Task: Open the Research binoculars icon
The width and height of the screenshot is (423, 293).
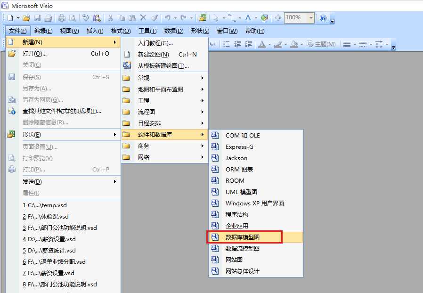Action: tap(97, 18)
